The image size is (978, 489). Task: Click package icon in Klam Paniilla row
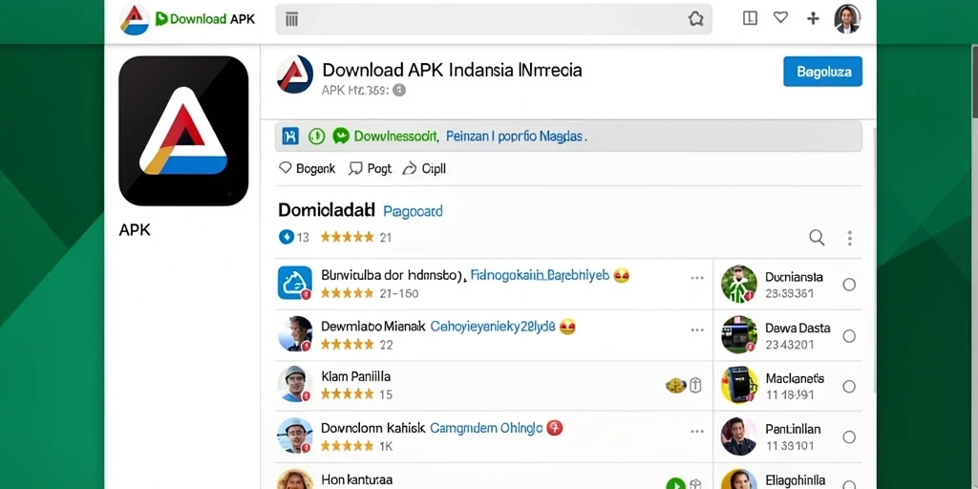point(695,386)
